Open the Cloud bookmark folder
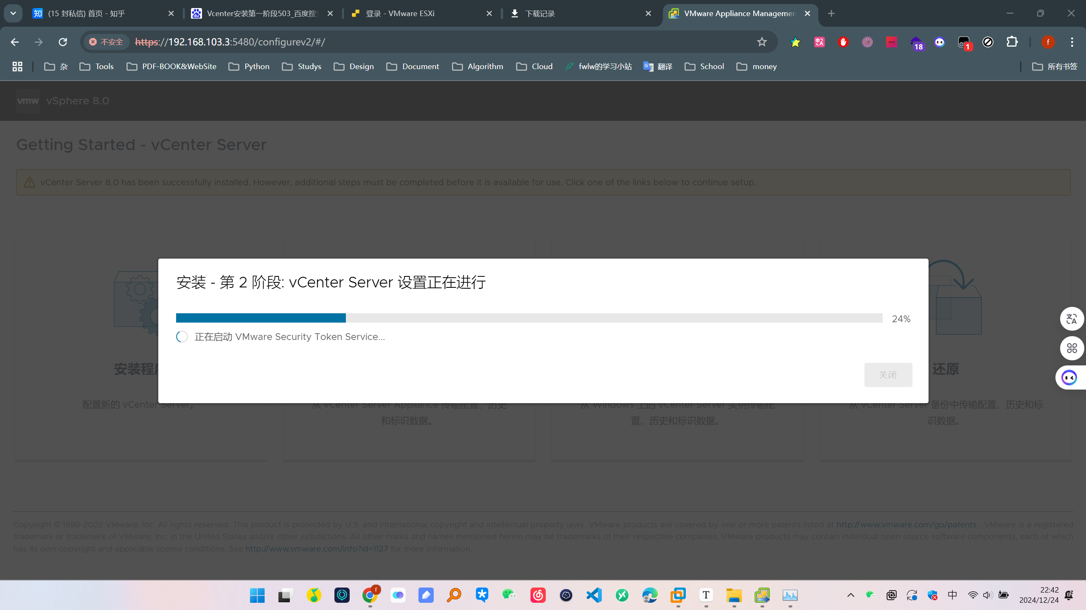 tap(534, 67)
